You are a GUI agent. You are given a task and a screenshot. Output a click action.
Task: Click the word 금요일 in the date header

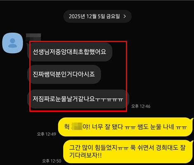pyautogui.click(x=113, y=16)
